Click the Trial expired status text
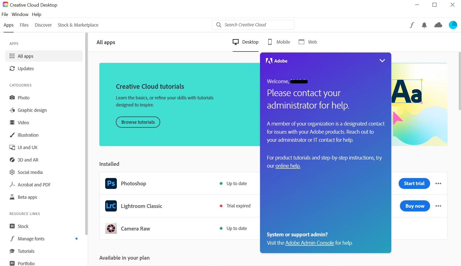The height and width of the screenshot is (266, 461). point(238,206)
